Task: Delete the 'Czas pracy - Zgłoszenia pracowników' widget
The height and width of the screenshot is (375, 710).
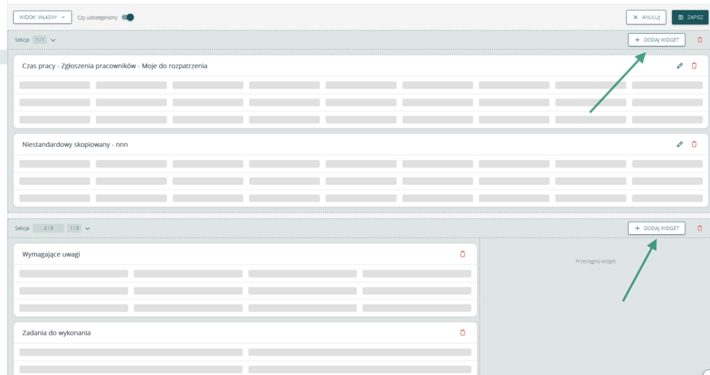Action: [694, 66]
